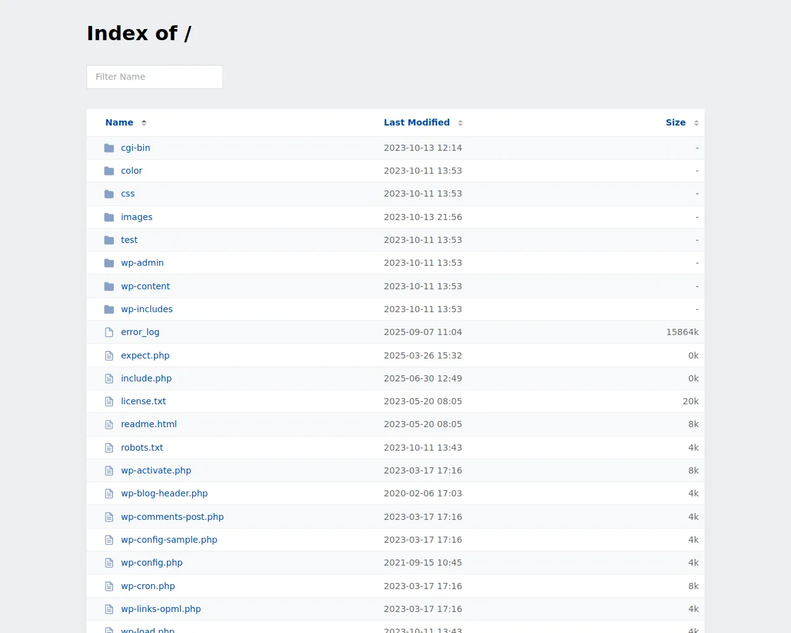
Task: Open the readme.html file link
Action: [149, 424]
